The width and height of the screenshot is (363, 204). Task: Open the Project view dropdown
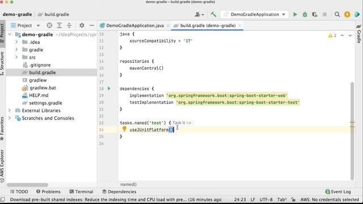[x=26, y=25]
